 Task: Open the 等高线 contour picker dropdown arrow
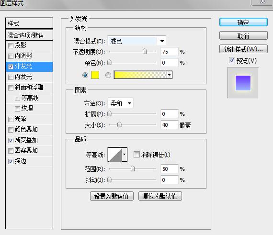(x=125, y=155)
